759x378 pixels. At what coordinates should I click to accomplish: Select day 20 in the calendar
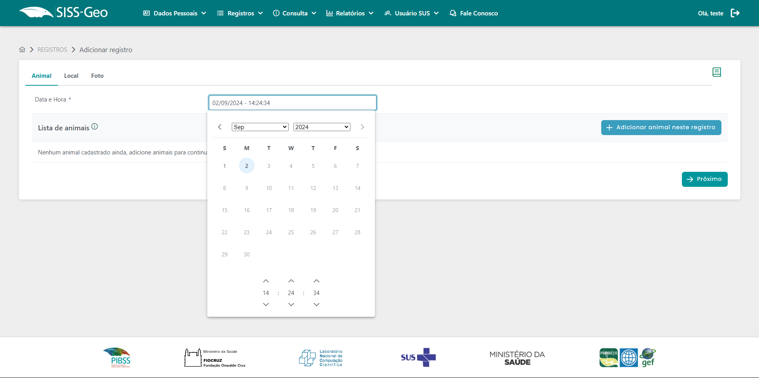(335, 210)
